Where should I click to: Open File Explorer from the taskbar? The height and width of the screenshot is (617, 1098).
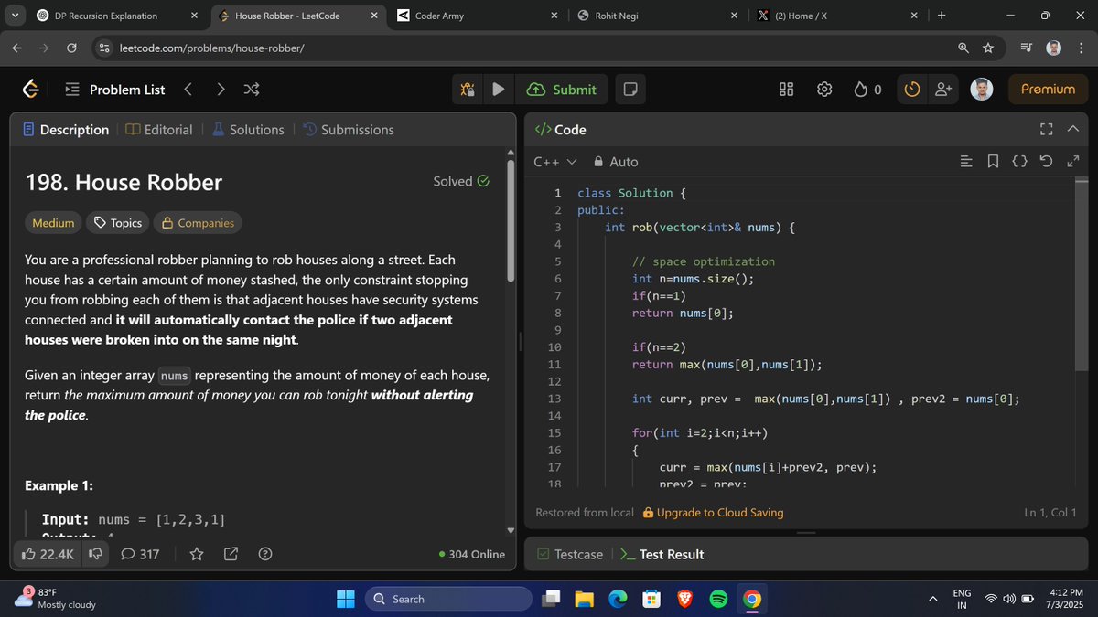point(585,599)
